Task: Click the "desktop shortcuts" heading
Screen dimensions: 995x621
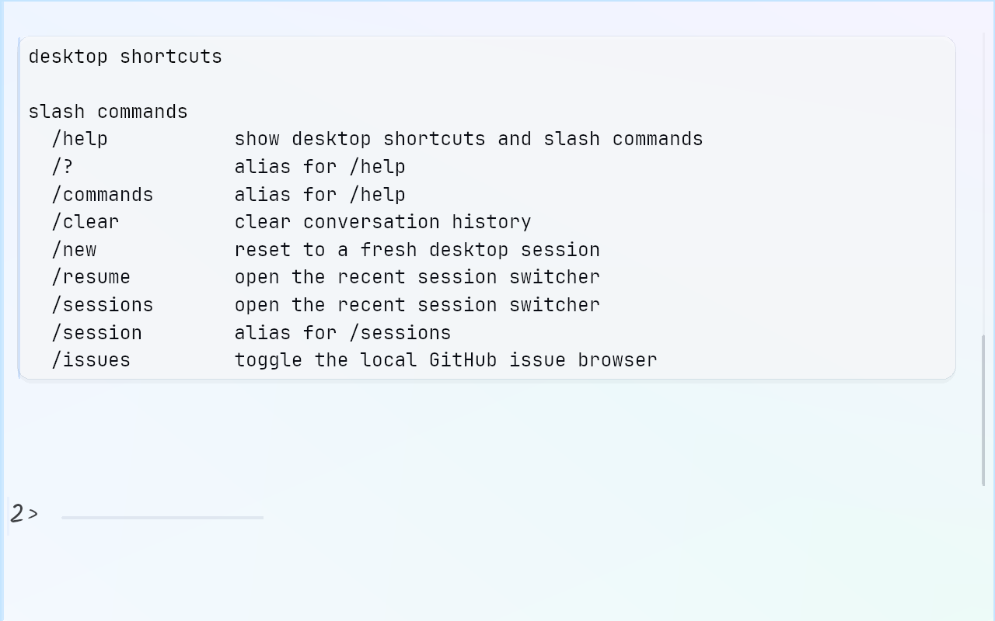Action: (125, 57)
